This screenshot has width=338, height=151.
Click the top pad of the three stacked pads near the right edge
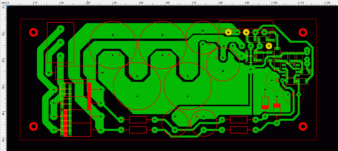pyautogui.click(x=307, y=50)
